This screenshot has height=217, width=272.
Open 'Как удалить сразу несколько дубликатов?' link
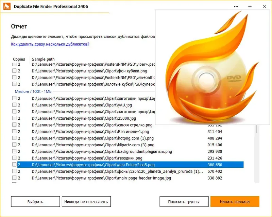50,44
